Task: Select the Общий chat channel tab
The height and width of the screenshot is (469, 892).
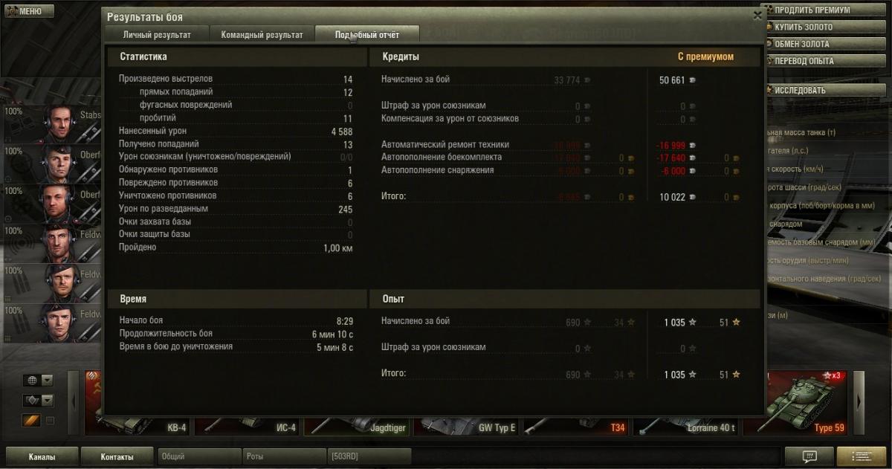Action: (199, 456)
